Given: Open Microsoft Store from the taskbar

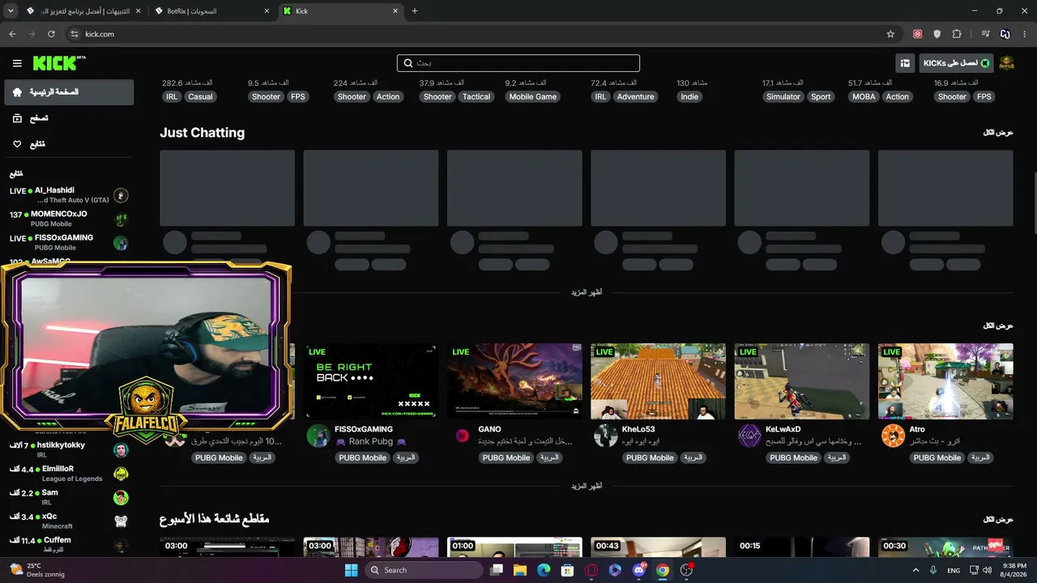Looking at the screenshot, I should click(x=567, y=570).
